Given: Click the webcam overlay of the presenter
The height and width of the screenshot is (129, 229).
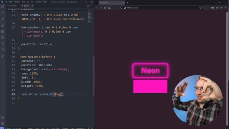Looking at the screenshot, I should (x=198, y=100).
